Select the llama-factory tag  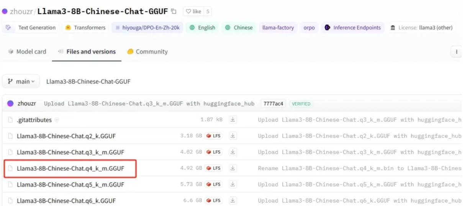click(278, 28)
